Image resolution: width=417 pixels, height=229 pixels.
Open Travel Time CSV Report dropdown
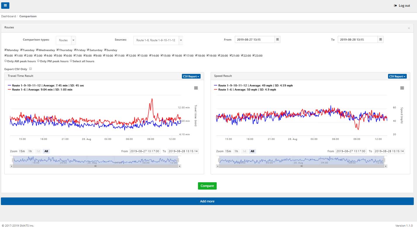tap(191, 76)
